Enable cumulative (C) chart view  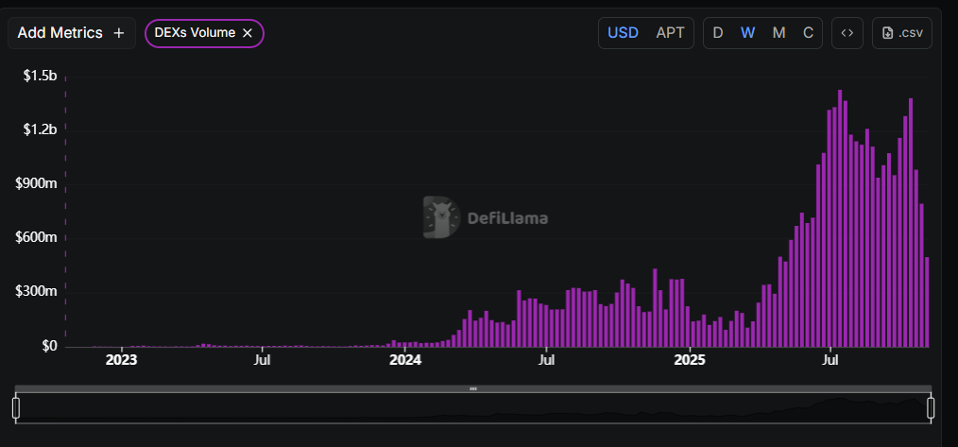click(808, 33)
